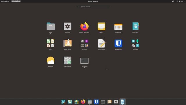Viewport: 186px width, 105px height.
Task: Click Workspaces in the top bar
Action: (x=5, y=1)
